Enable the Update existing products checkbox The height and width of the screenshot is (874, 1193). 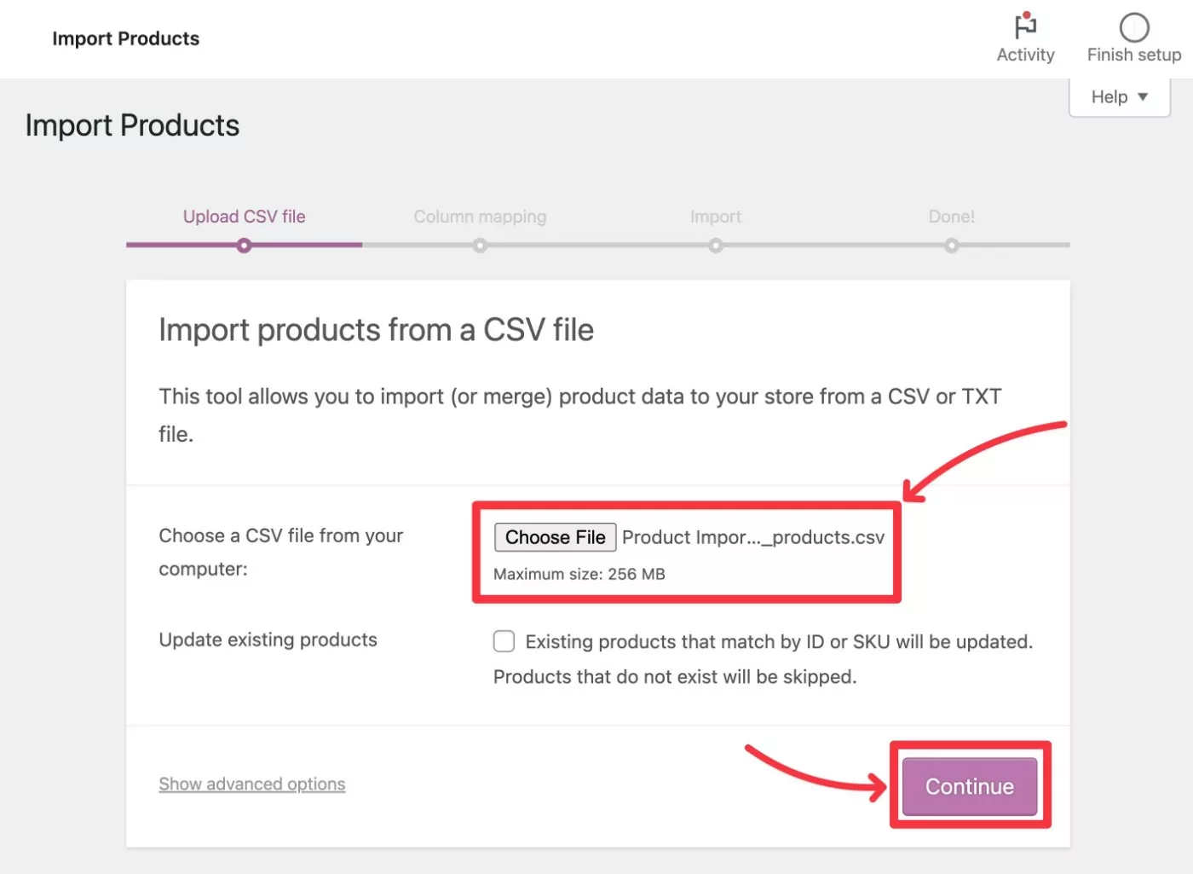(x=504, y=641)
